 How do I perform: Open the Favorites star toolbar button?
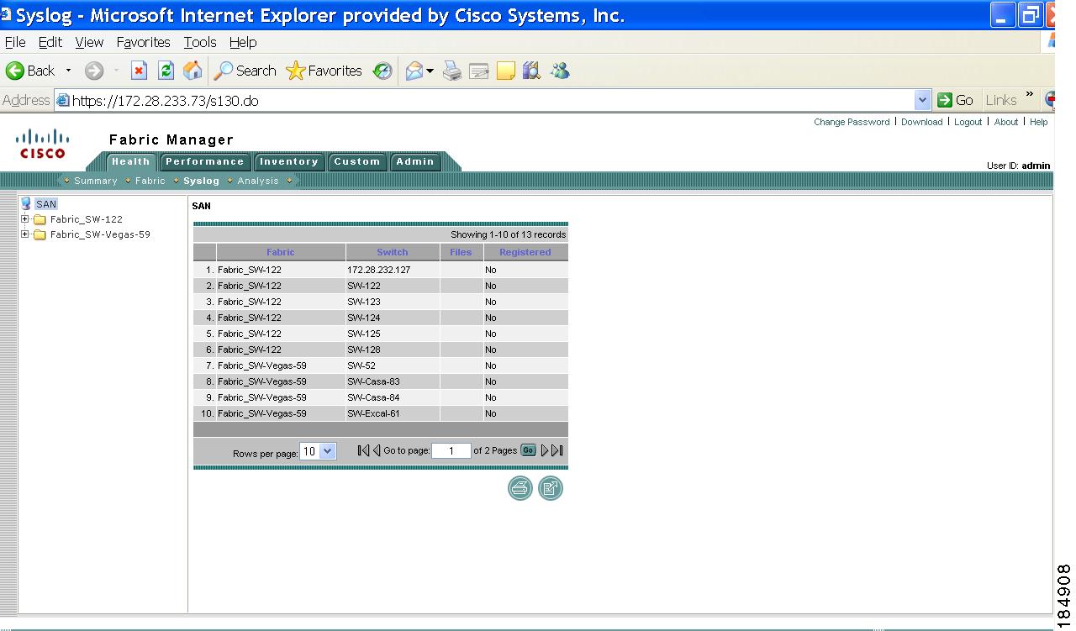click(324, 71)
